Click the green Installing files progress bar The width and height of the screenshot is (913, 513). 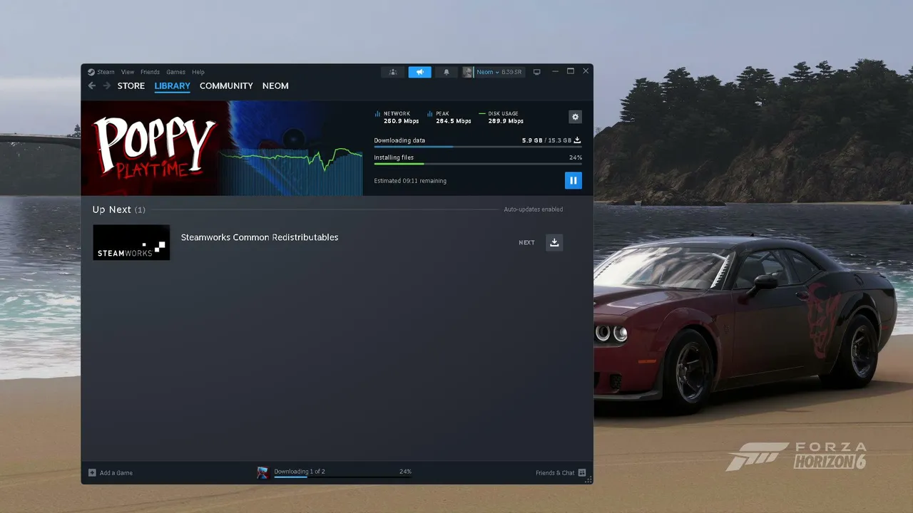tap(478, 164)
